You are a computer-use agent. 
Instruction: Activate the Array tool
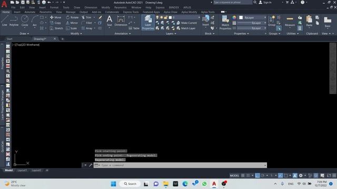(x=87, y=28)
